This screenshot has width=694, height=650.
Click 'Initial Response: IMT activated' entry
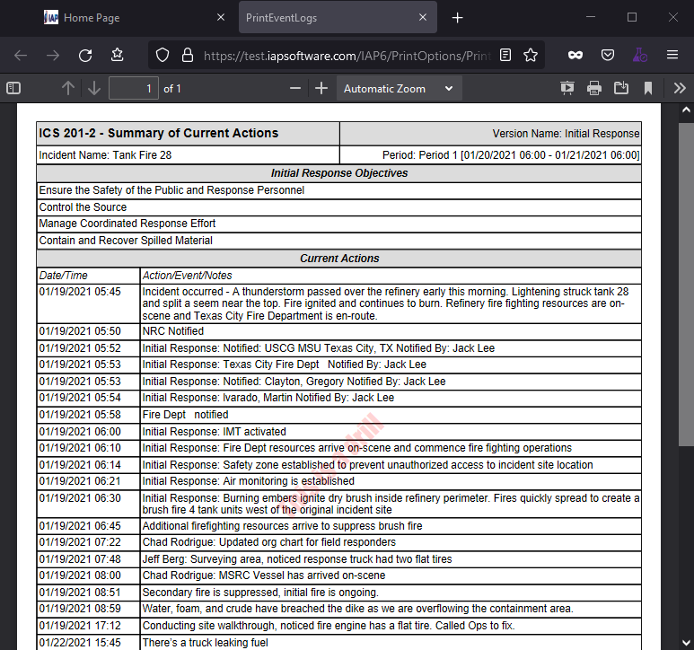click(x=214, y=432)
